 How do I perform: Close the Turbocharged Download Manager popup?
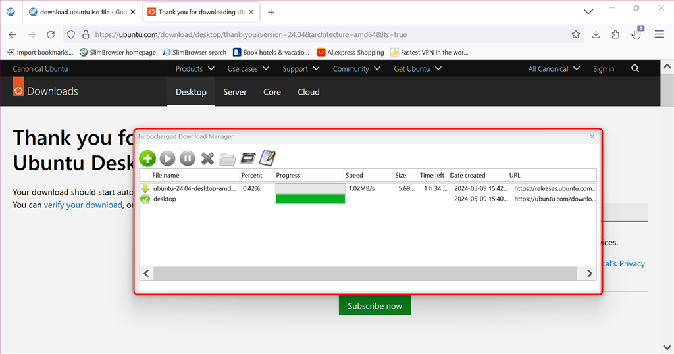tap(592, 136)
